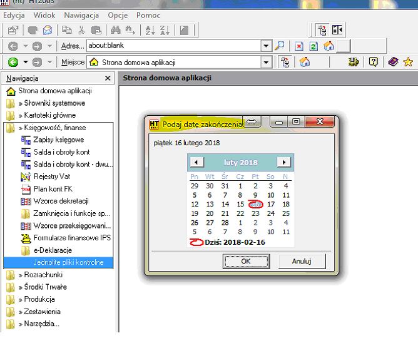
Task: Open Plan kont FK tree item
Action: 47,189
